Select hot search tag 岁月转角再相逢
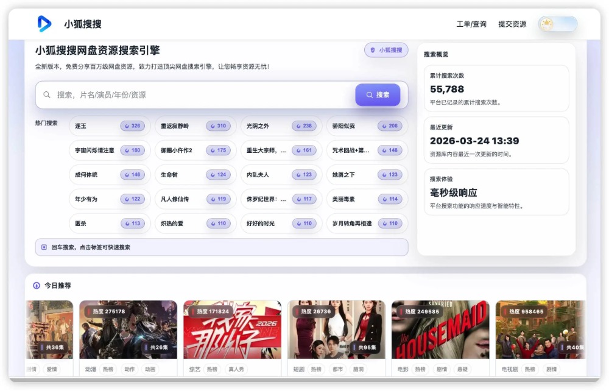Viewport: 609px width, 391px height. click(351, 224)
